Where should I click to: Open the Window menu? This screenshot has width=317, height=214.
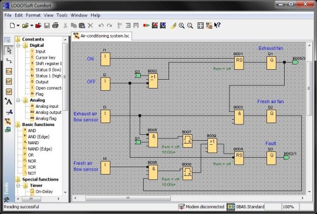79,15
